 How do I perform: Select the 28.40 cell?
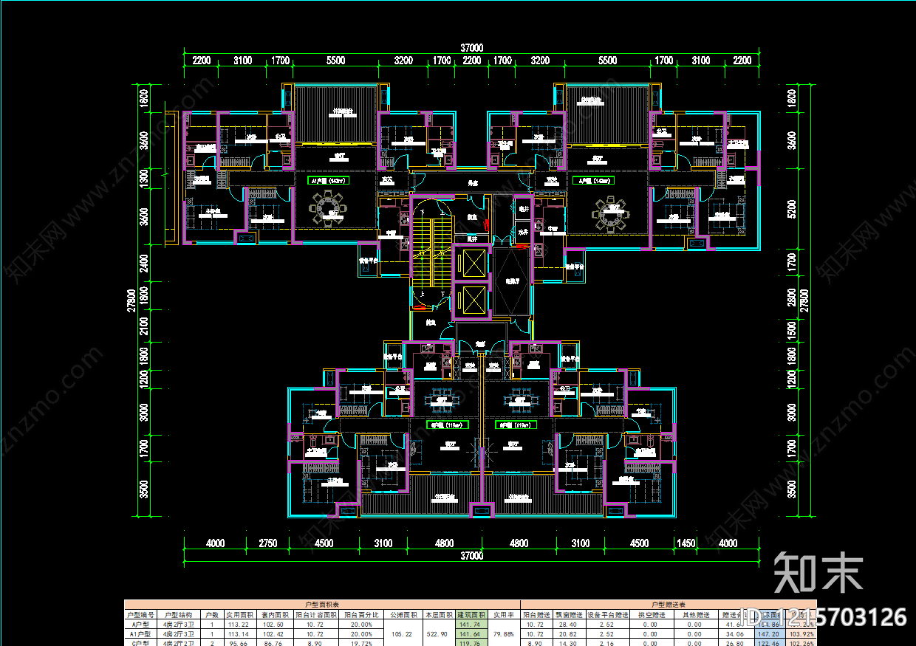coord(569,624)
